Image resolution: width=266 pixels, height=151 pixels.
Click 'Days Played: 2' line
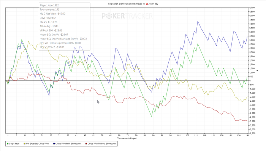tap(47, 18)
